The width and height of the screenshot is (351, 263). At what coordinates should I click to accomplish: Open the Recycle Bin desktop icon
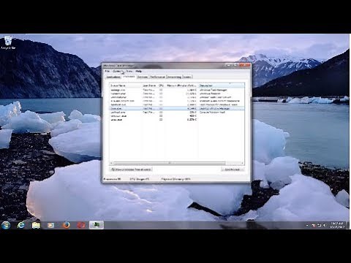pos(8,42)
